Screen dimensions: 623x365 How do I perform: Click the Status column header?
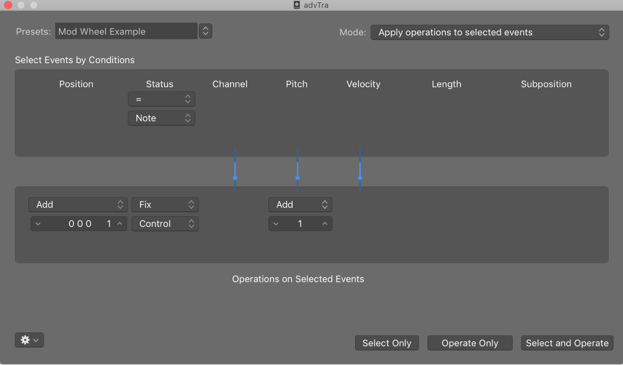pos(159,84)
